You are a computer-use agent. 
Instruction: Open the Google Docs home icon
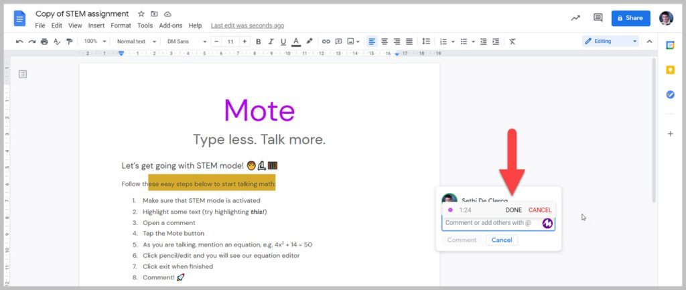pyautogui.click(x=19, y=18)
